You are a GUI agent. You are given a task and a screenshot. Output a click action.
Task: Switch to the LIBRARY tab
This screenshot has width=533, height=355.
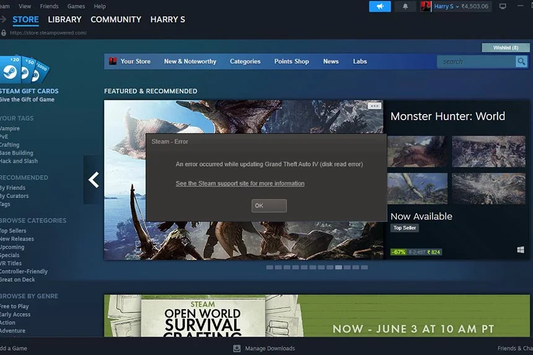tap(64, 20)
